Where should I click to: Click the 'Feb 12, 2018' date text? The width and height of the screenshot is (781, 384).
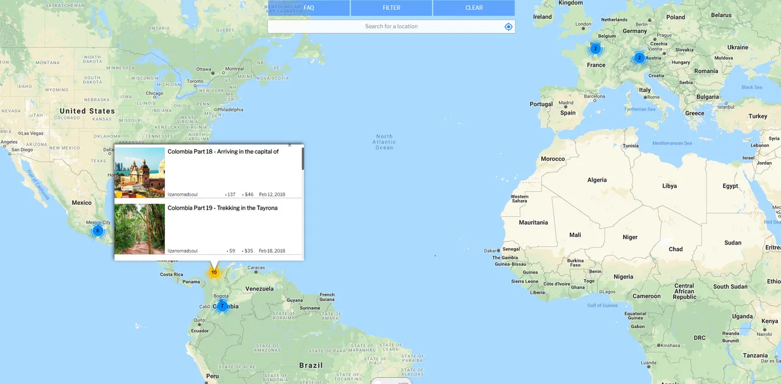272,194
